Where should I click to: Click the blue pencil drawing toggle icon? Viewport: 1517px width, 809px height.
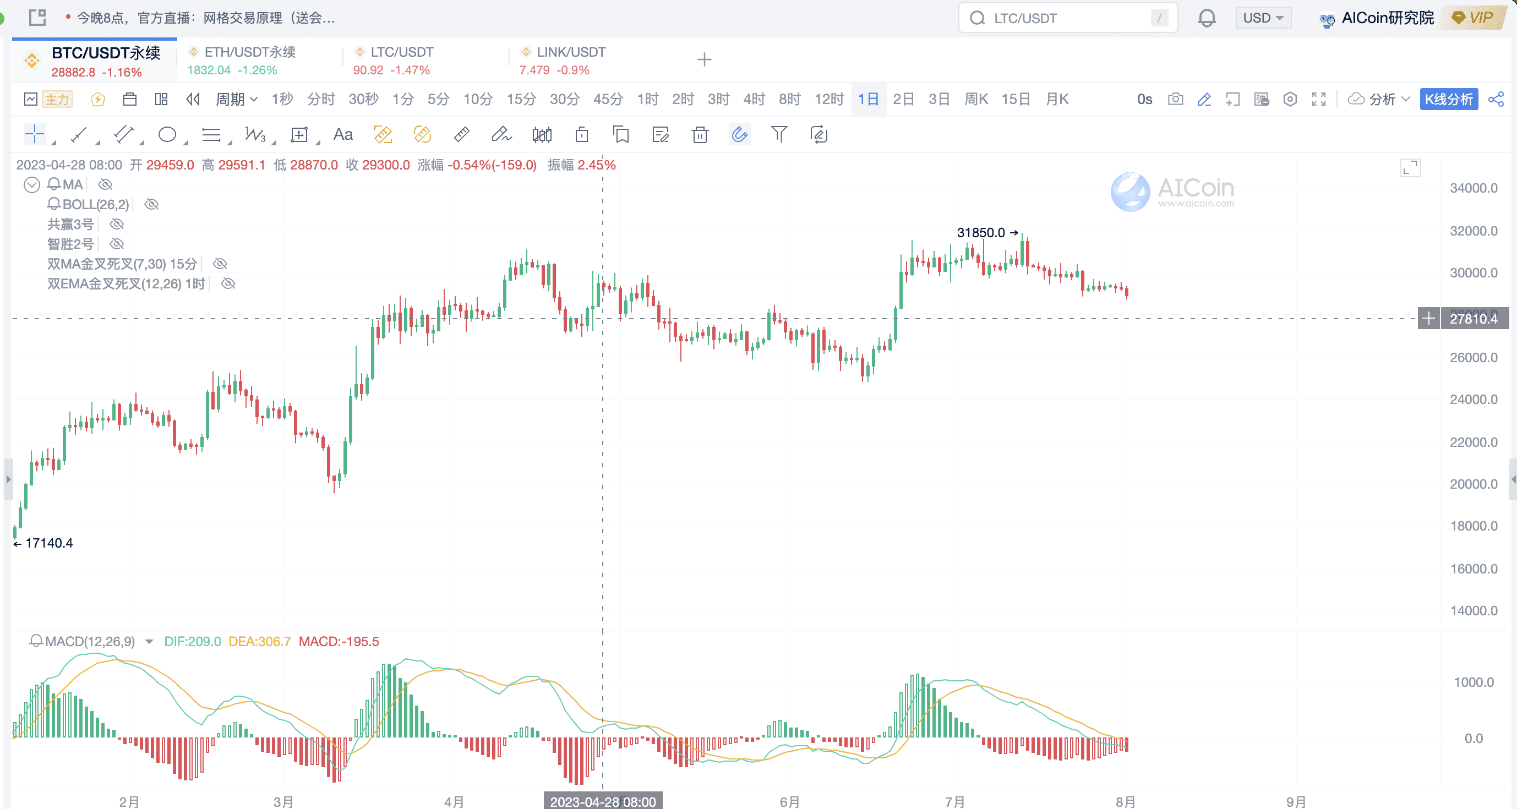click(x=1204, y=99)
